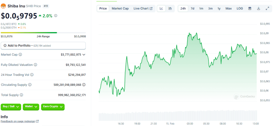Click the info icon beside the 2.0% change

pos(56,16)
